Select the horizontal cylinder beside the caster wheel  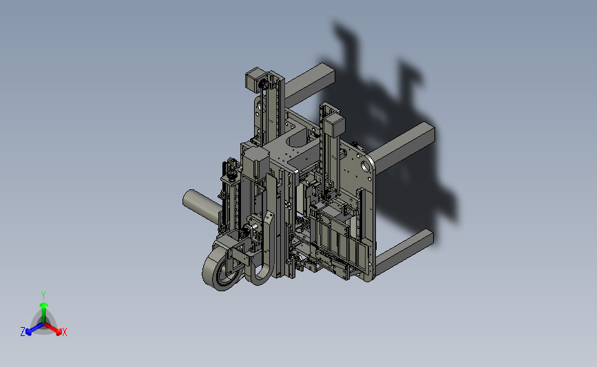tap(202, 206)
